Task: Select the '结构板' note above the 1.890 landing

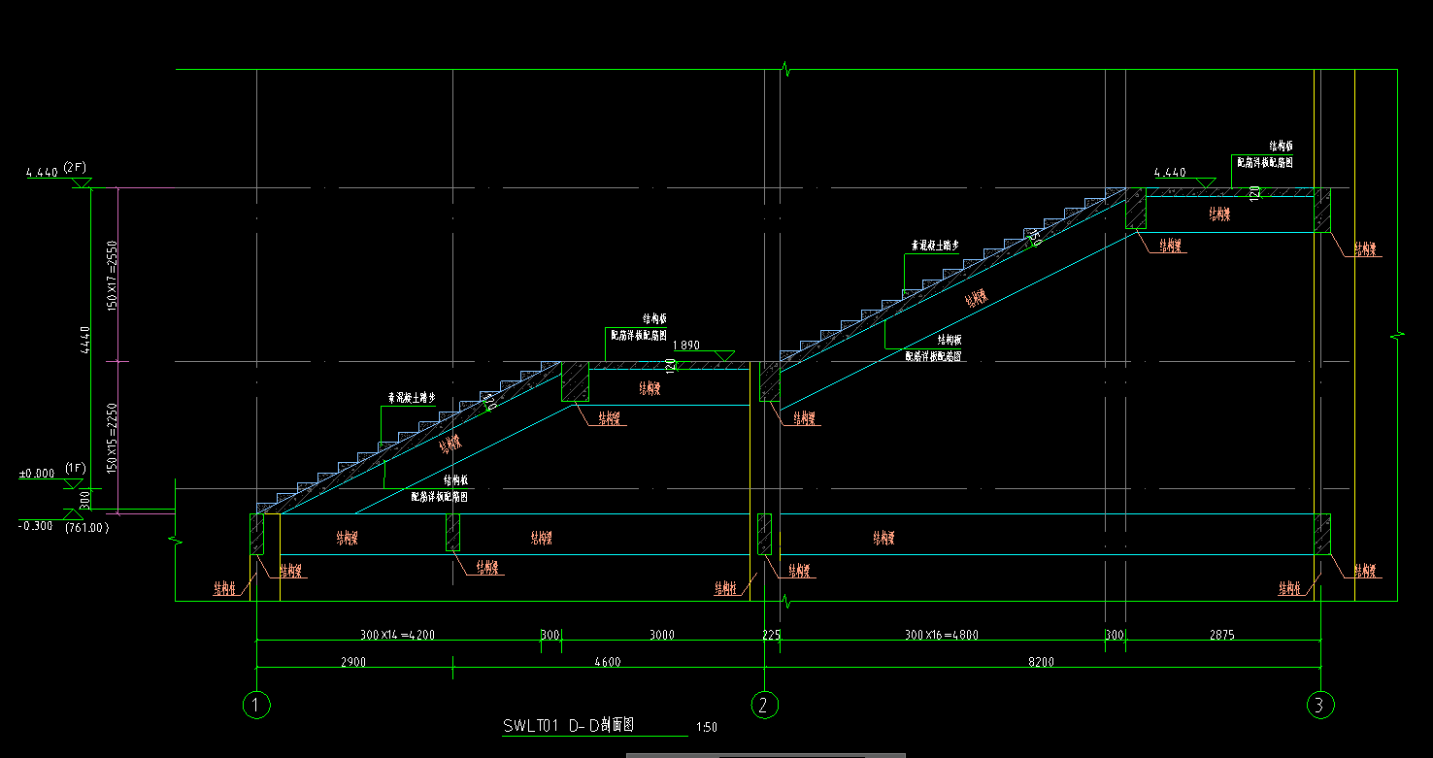Action: click(653, 317)
